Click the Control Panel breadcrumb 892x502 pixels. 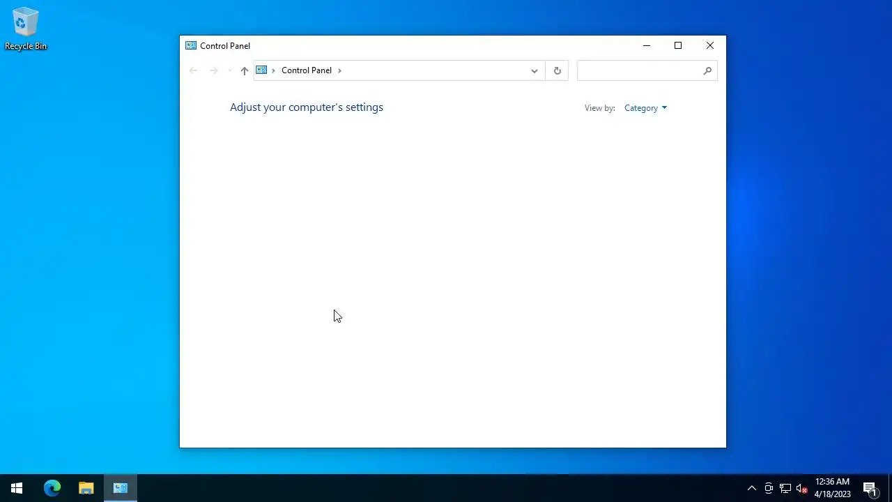(x=307, y=70)
